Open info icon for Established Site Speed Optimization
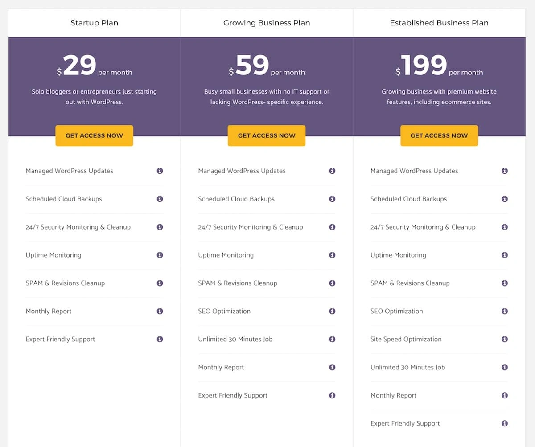 505,339
